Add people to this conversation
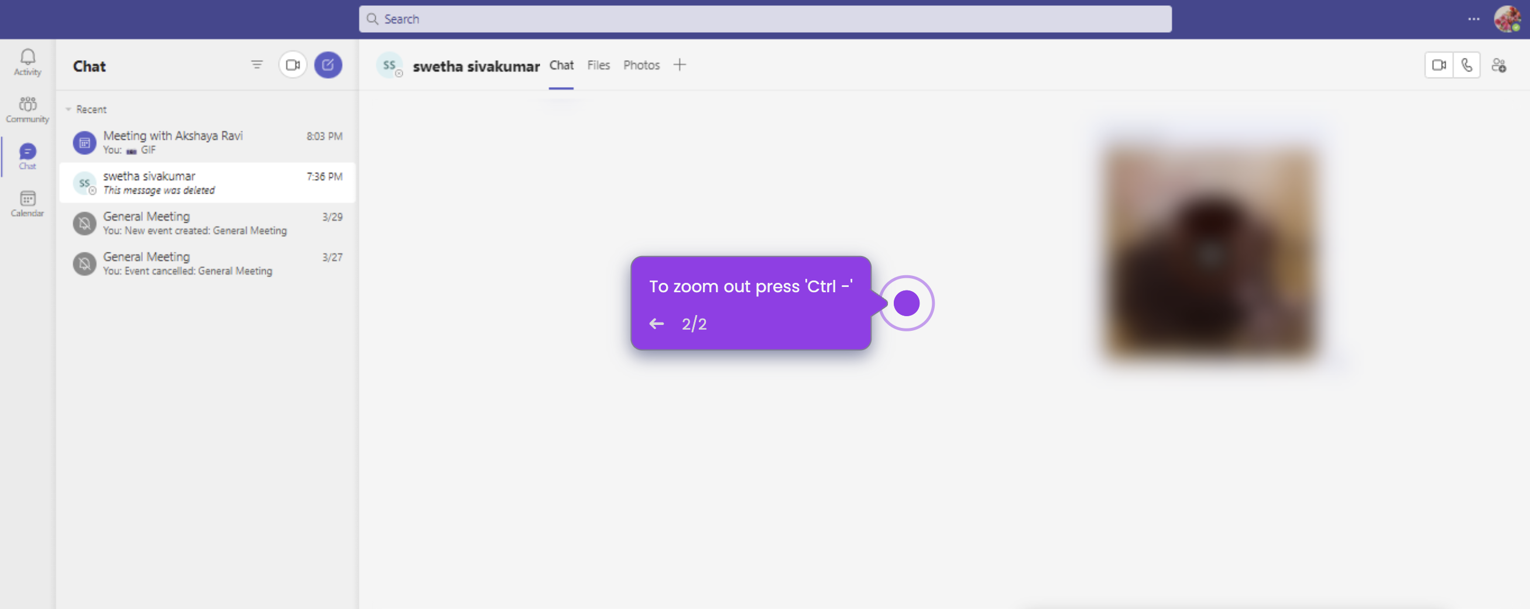1530x609 pixels. [x=1499, y=65]
